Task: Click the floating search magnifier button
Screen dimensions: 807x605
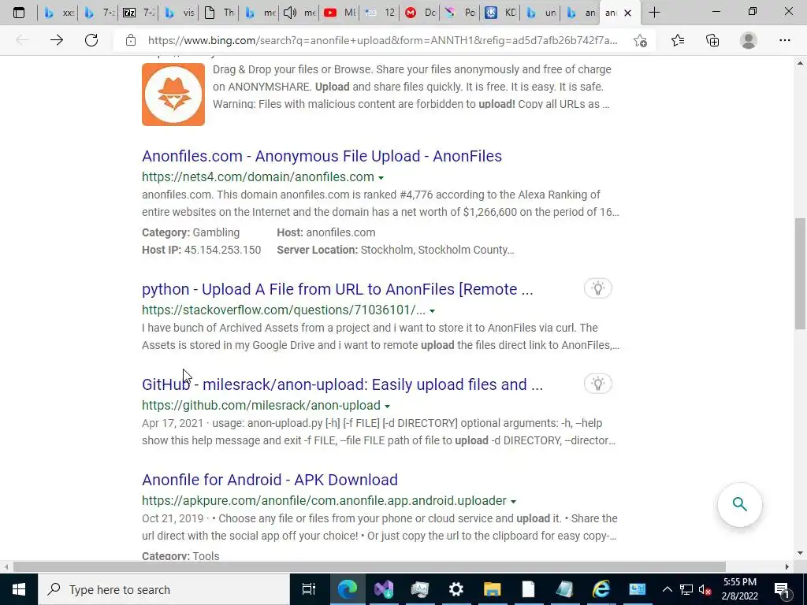Action: [x=739, y=504]
